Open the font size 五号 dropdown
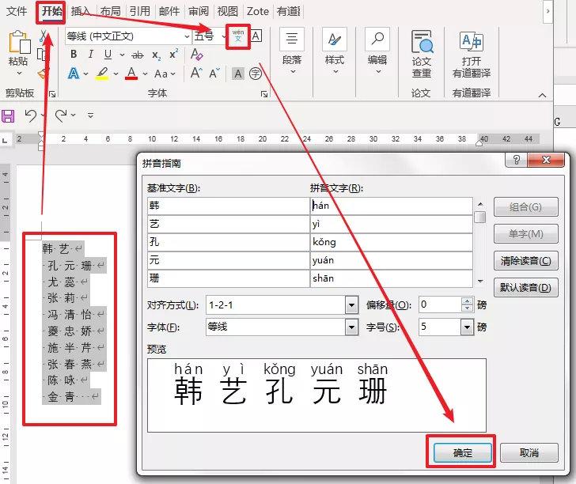The width and height of the screenshot is (576, 484). point(223,36)
